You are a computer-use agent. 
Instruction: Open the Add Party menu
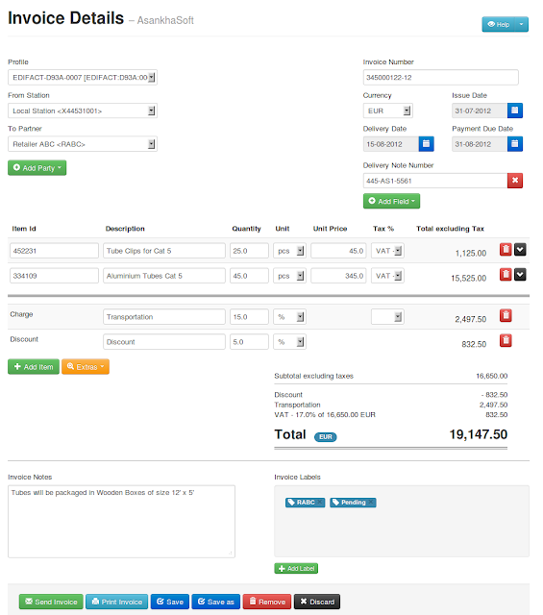37,168
